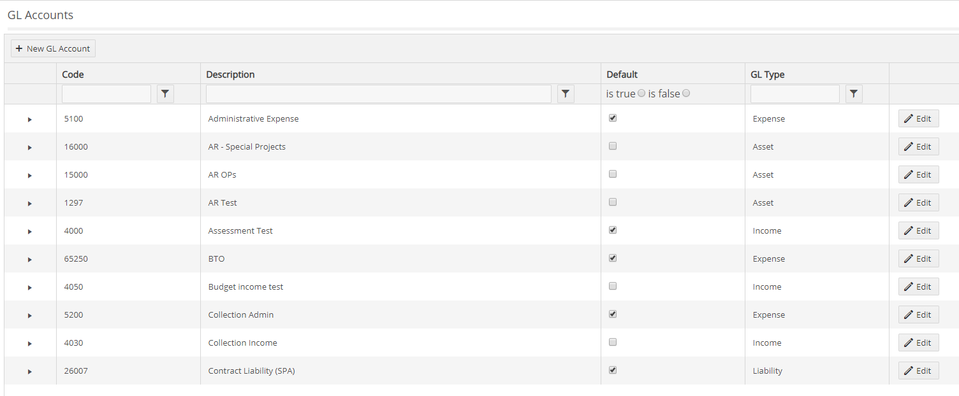Open the Description column filter funnel icon

click(x=566, y=94)
